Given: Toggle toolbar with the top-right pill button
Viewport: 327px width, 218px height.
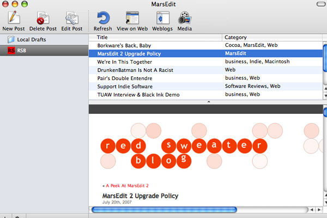Looking at the screenshot, I should [322, 4].
